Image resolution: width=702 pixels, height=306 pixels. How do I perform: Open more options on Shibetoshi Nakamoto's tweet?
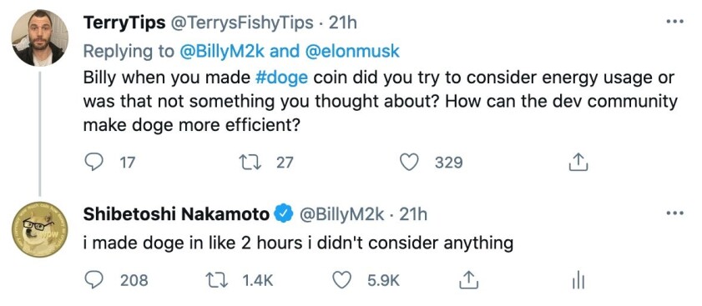click(x=674, y=213)
